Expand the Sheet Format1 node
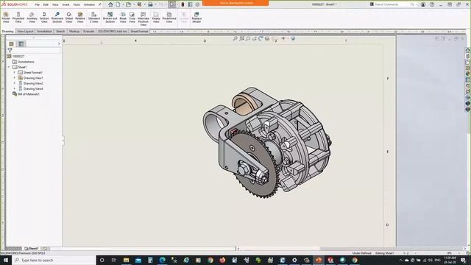 pos(14,72)
